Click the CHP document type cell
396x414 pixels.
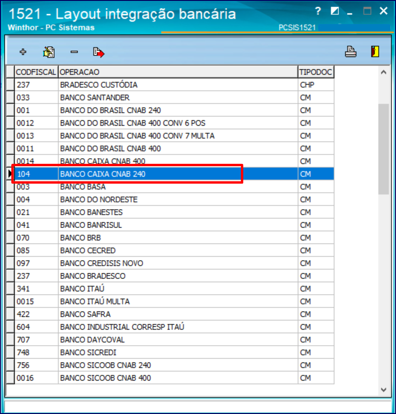(316, 85)
